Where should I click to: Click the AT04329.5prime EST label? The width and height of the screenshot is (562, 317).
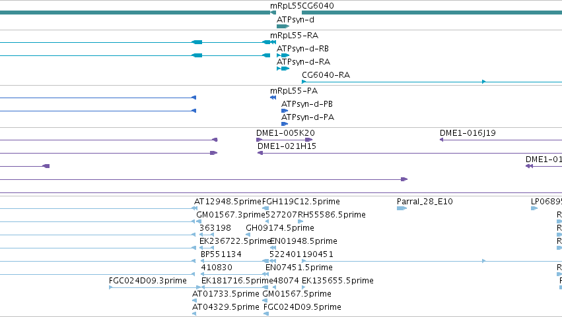tap(226, 307)
